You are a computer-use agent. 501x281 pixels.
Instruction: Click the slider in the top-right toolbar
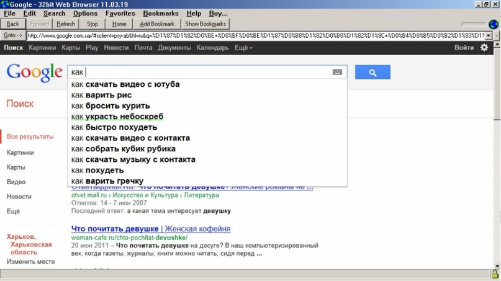[x=474, y=24]
